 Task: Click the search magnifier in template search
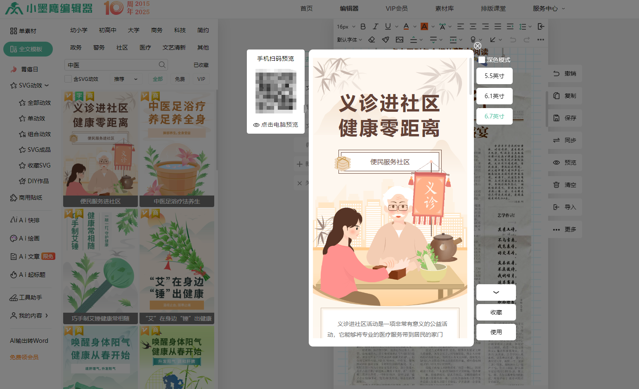point(162,65)
